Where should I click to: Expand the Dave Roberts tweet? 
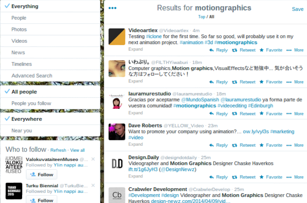tap(135, 144)
